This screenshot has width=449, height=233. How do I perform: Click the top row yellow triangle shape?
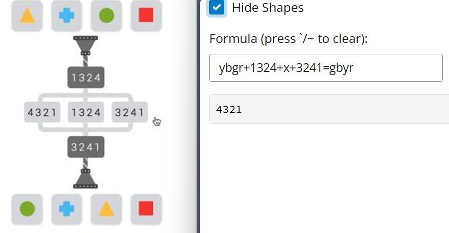coord(27,16)
